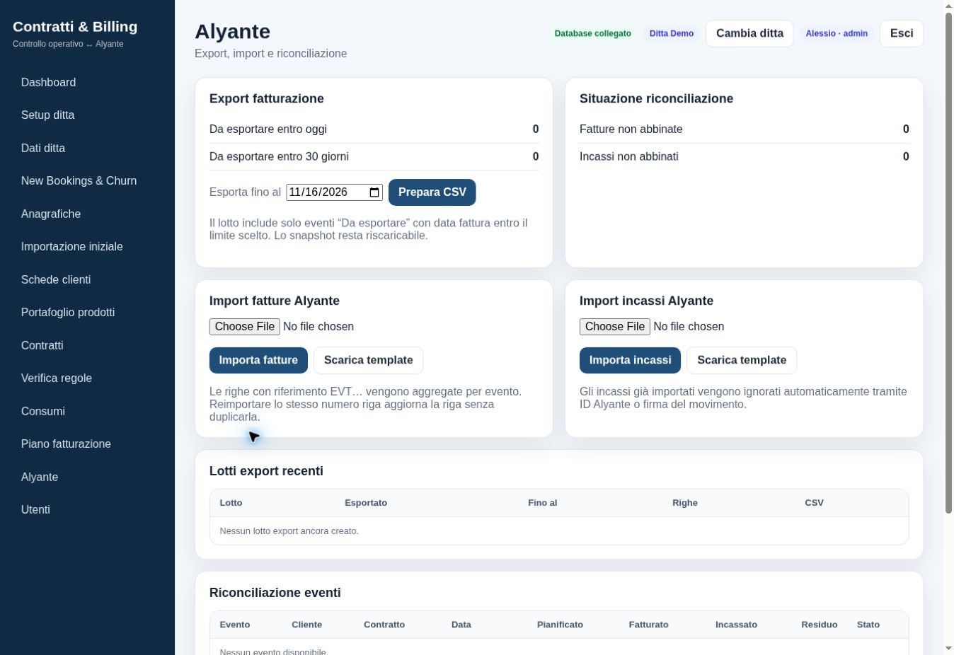This screenshot has height=655, width=954.
Task: Click the Residuo column header
Action: pyautogui.click(x=819, y=625)
